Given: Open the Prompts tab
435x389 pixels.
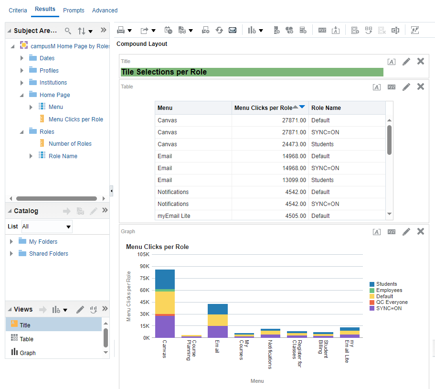Looking at the screenshot, I should pyautogui.click(x=74, y=10).
